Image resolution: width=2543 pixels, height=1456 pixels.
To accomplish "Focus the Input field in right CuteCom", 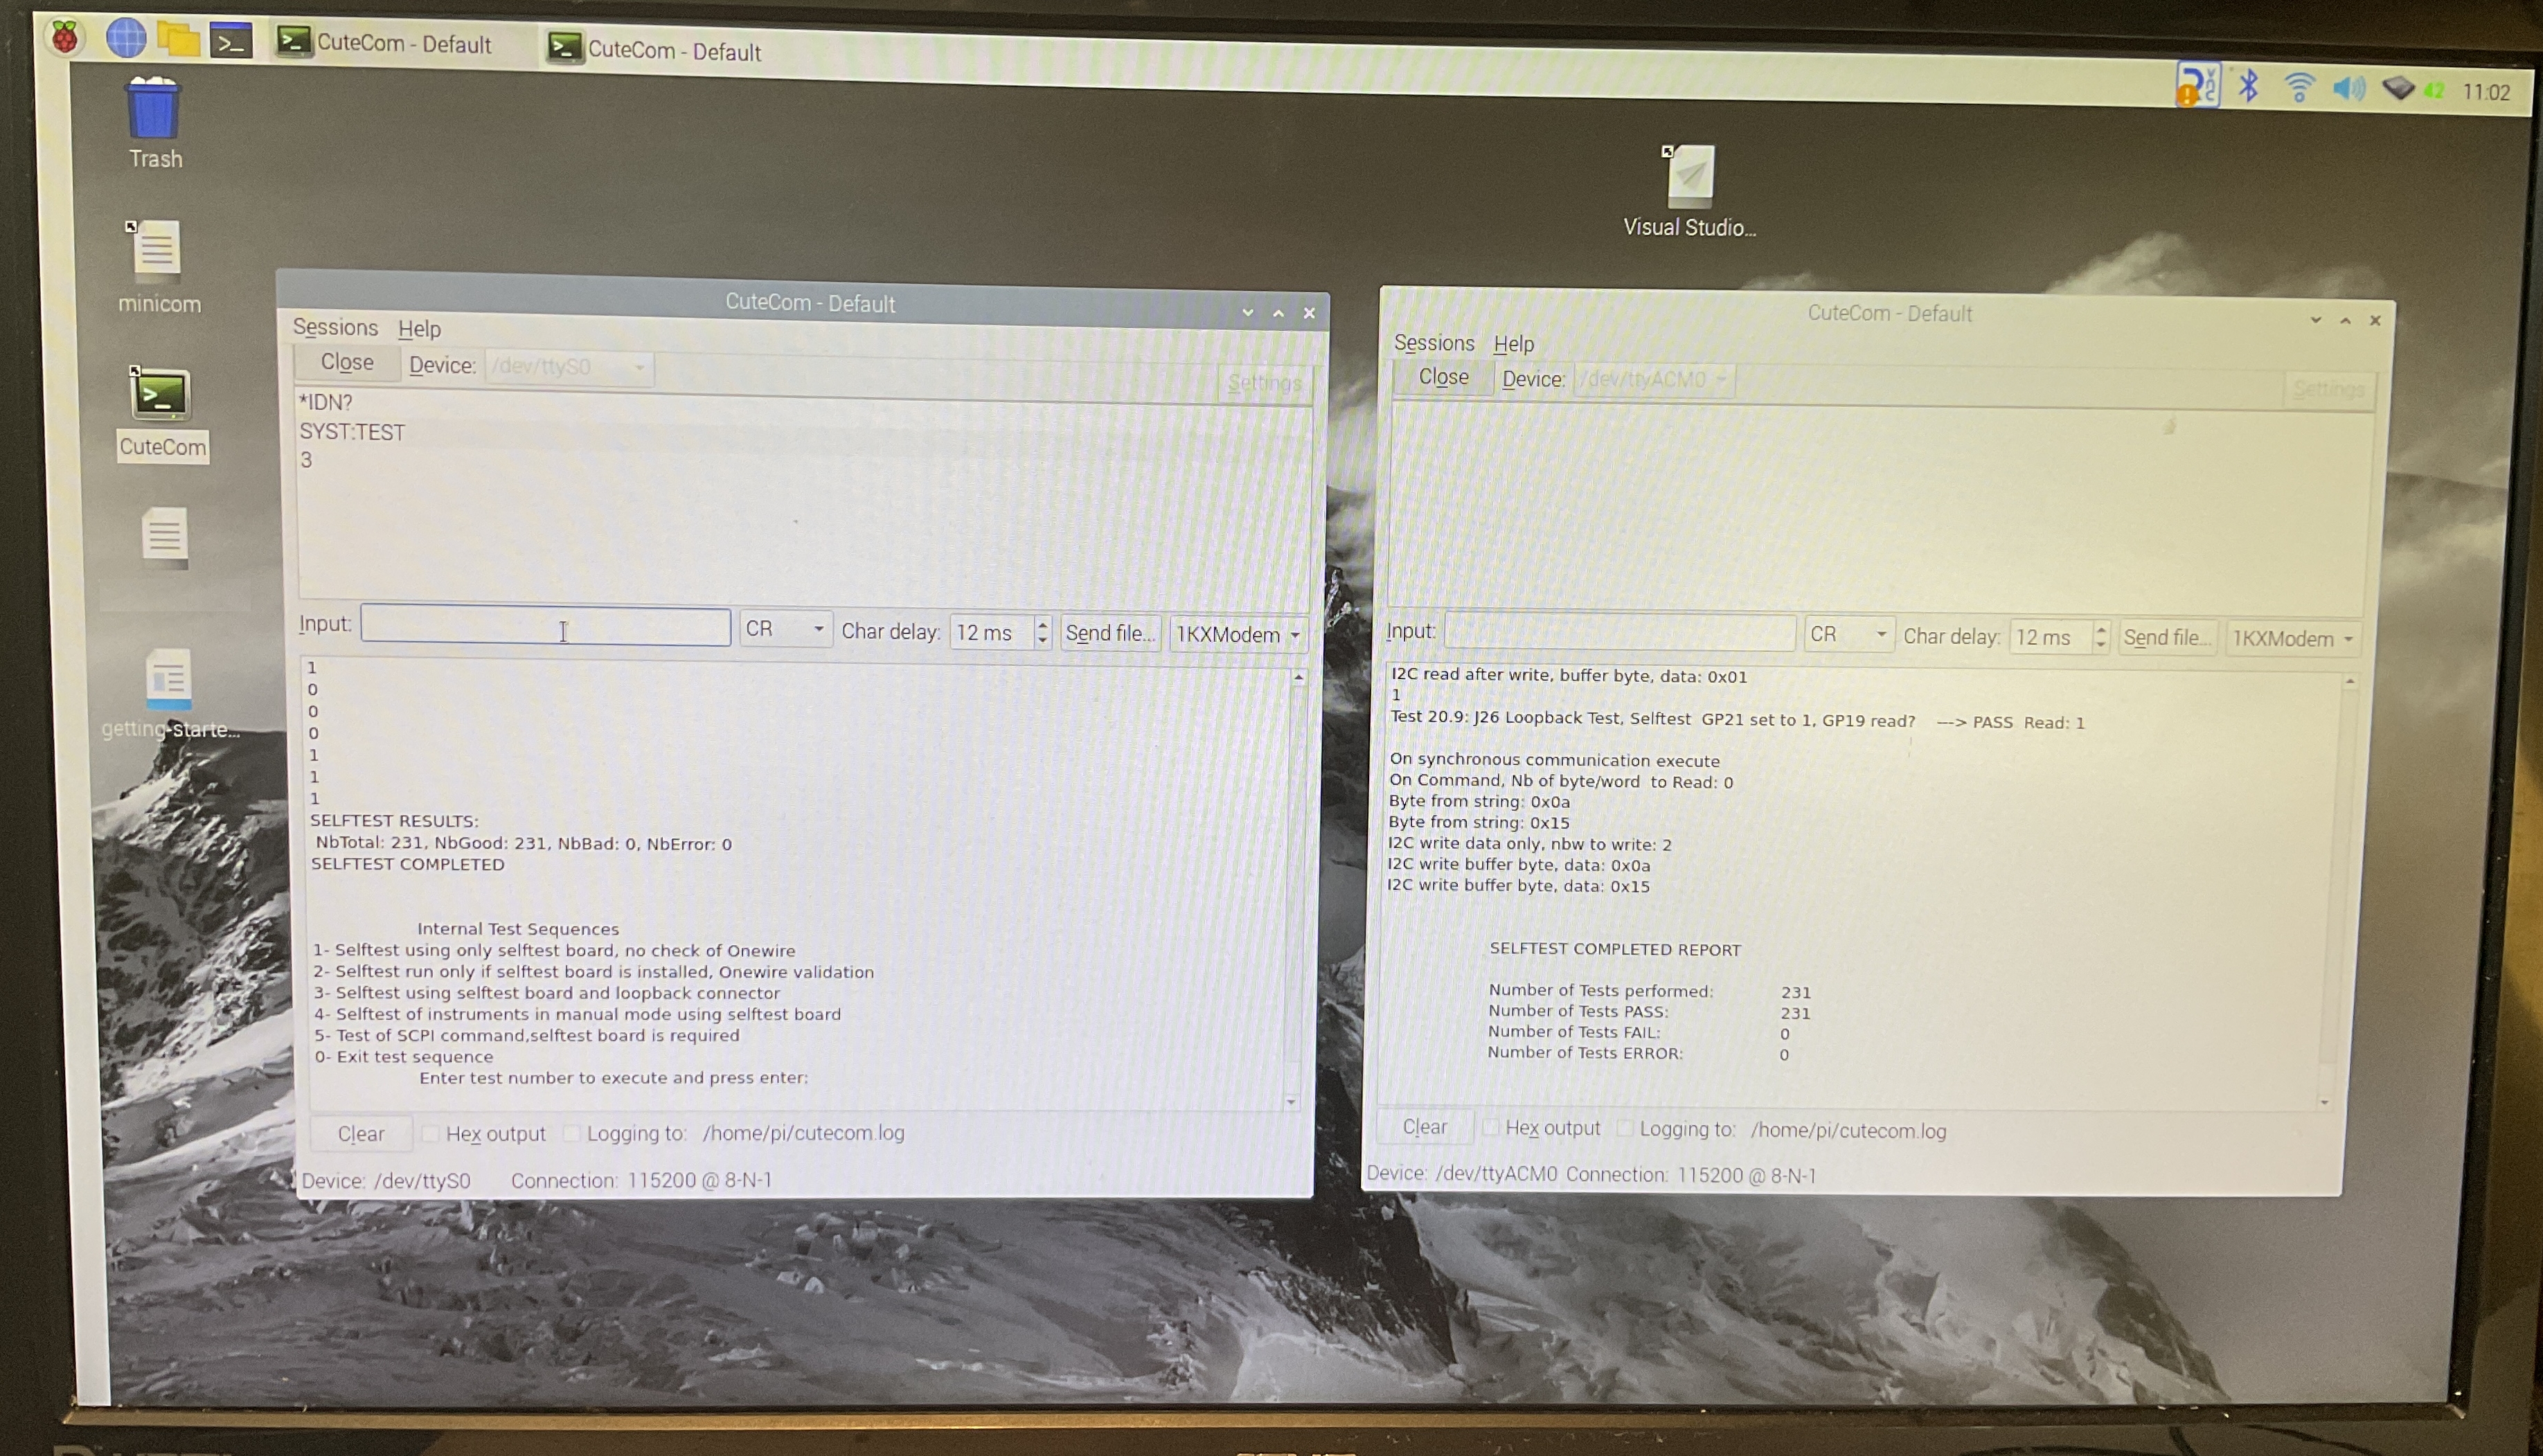I will [x=1620, y=633].
